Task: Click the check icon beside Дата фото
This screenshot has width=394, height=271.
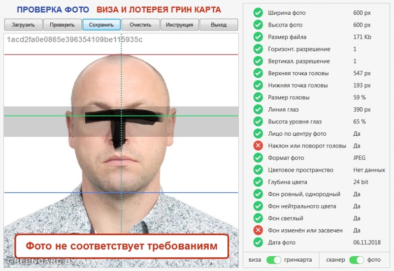Action: coord(258,242)
